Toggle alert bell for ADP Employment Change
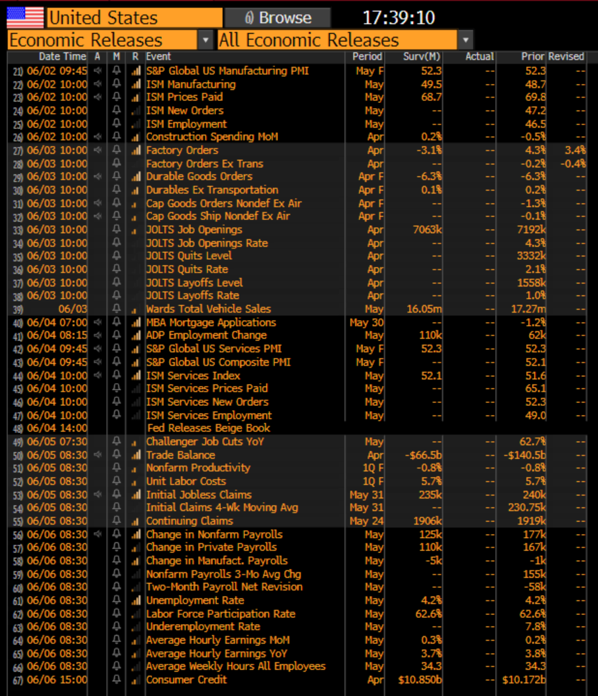 tap(117, 335)
